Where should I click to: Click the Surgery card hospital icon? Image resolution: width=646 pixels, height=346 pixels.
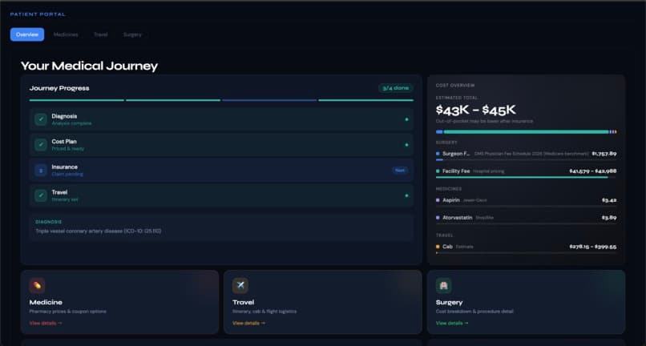(x=444, y=285)
